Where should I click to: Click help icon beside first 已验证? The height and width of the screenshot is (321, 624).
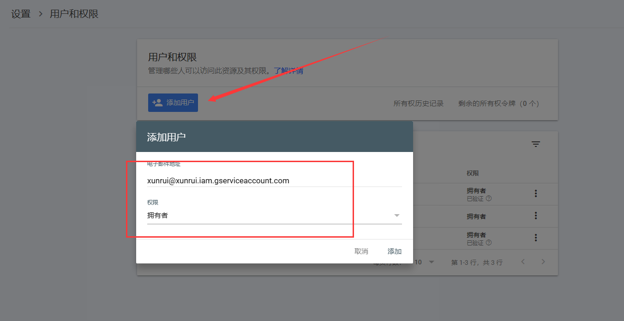(489, 198)
